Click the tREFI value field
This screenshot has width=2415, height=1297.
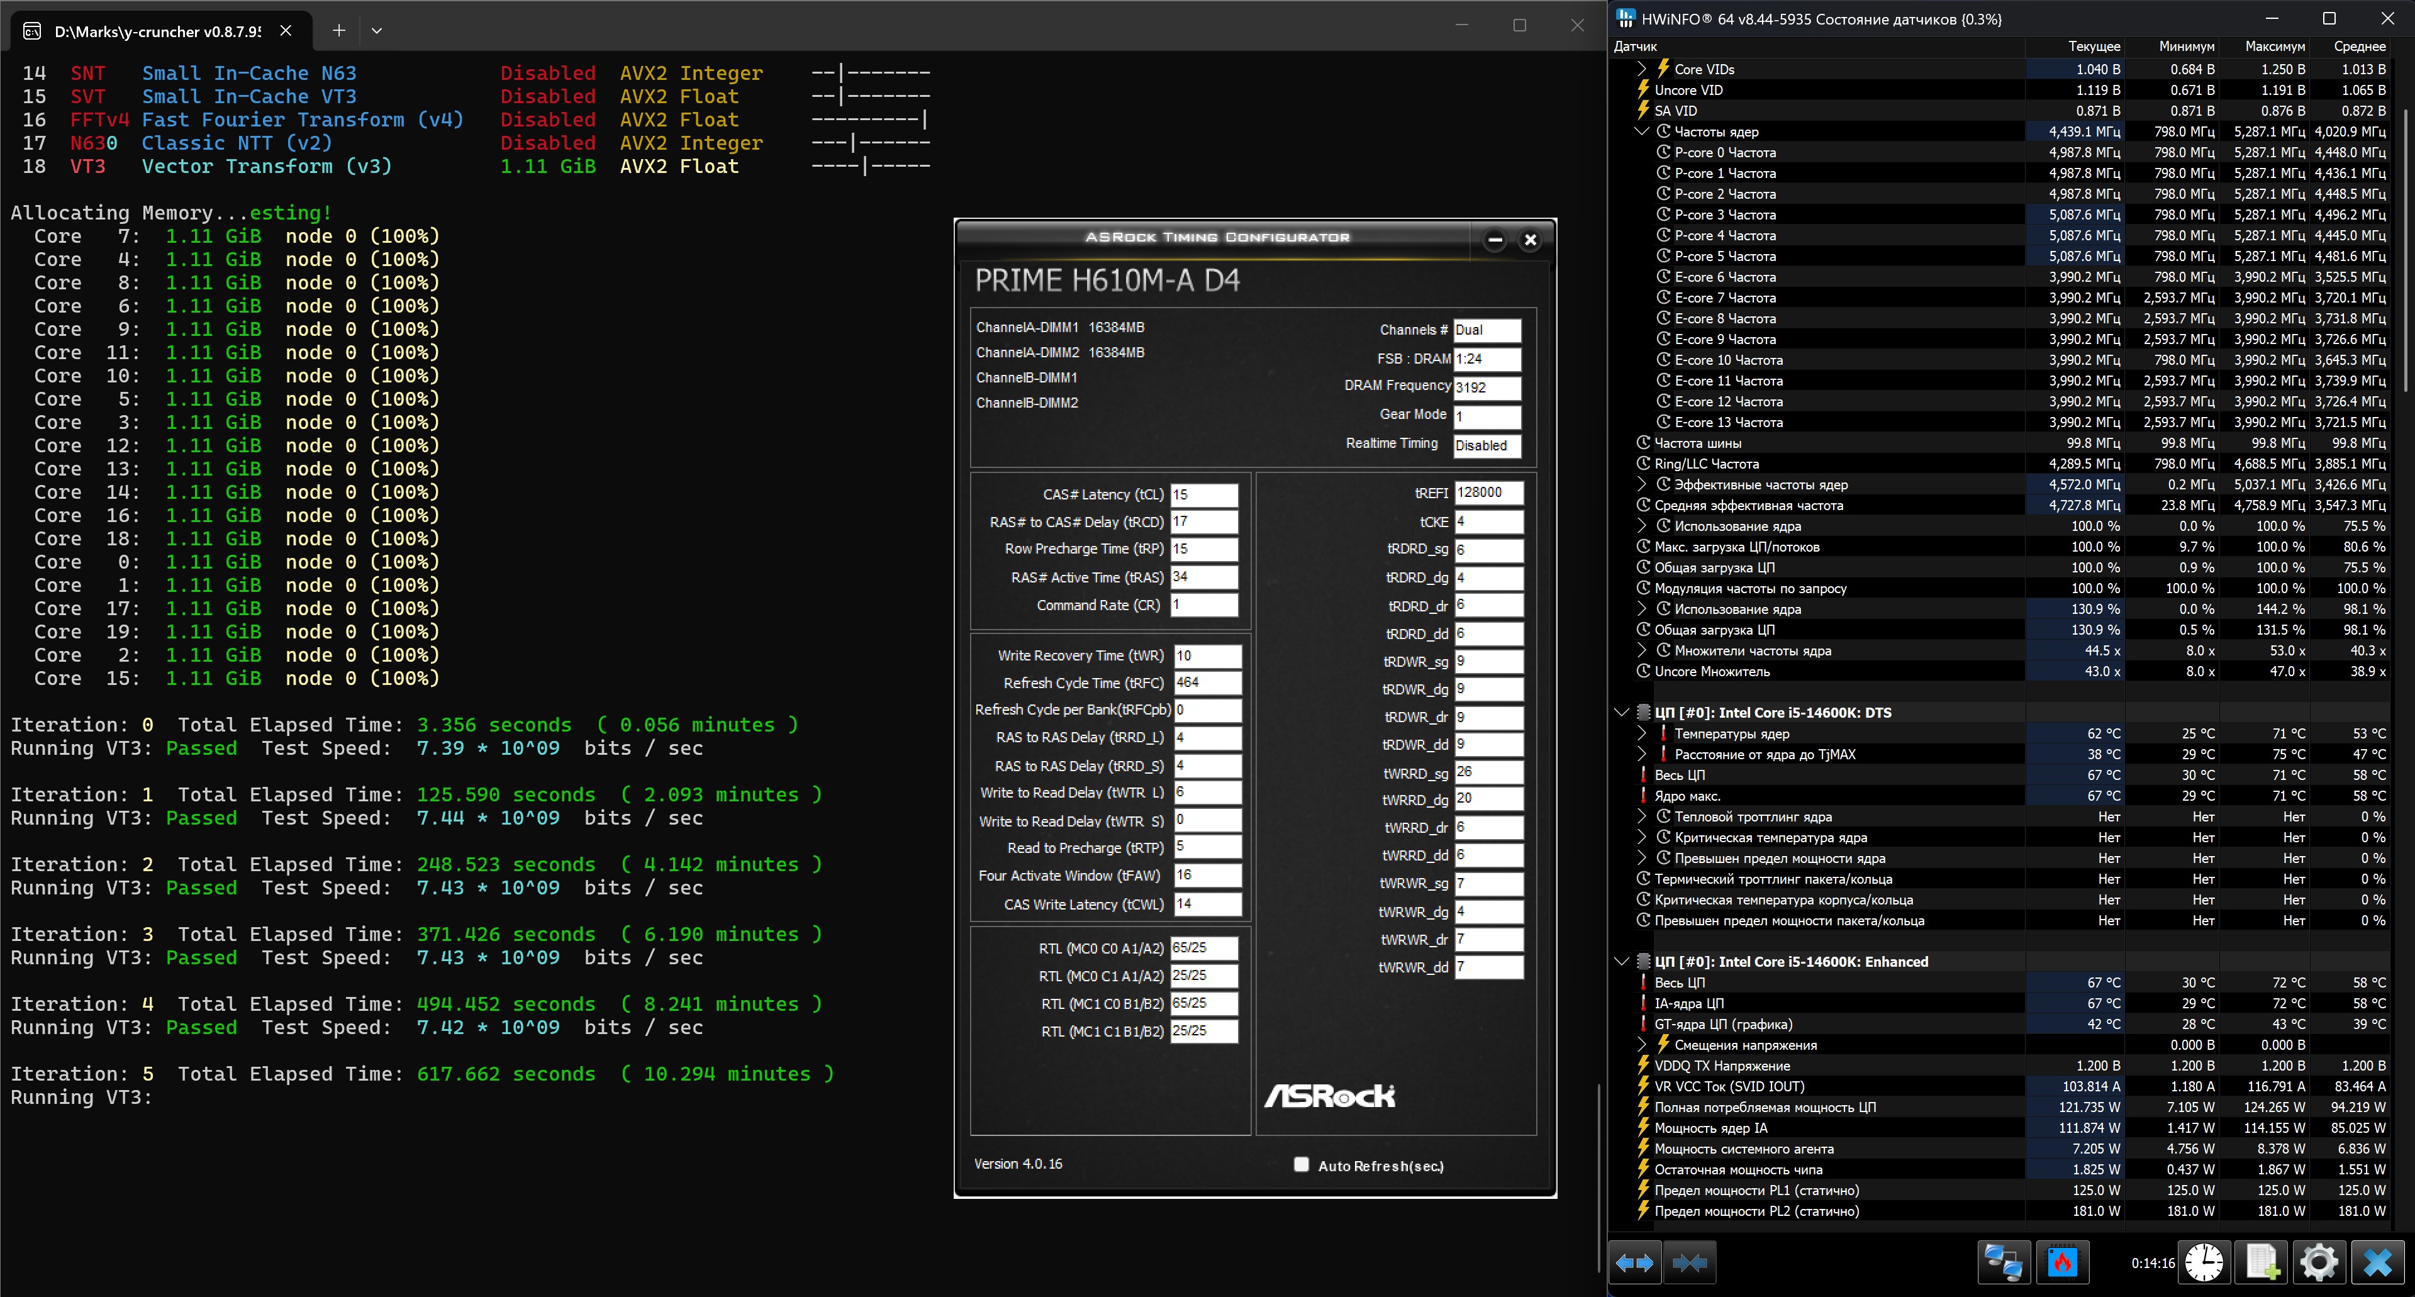[x=1488, y=493]
